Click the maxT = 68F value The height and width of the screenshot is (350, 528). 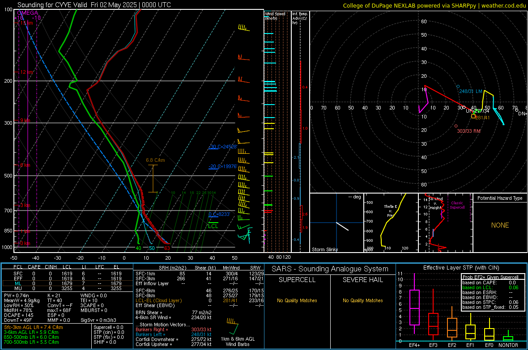(x=59, y=310)
